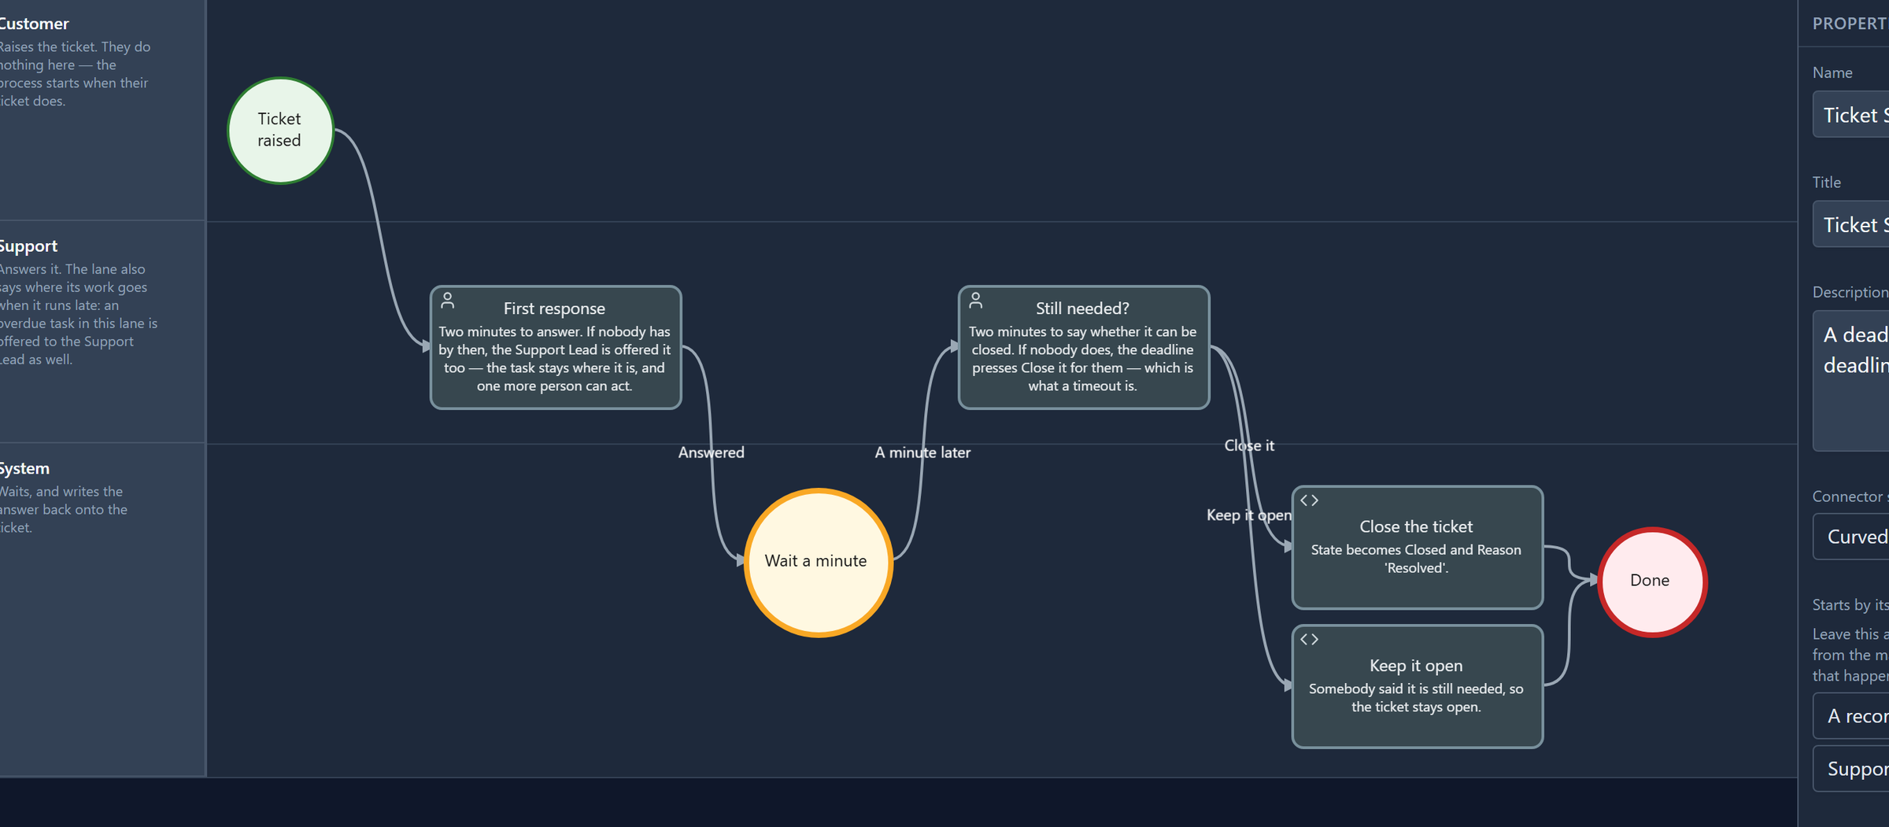
Task: Select the Wait a minute timer event
Action: 819,562
